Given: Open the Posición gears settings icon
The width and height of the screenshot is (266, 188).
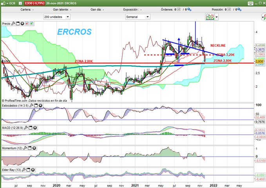Looking at the screenshot, I should click(239, 9).
